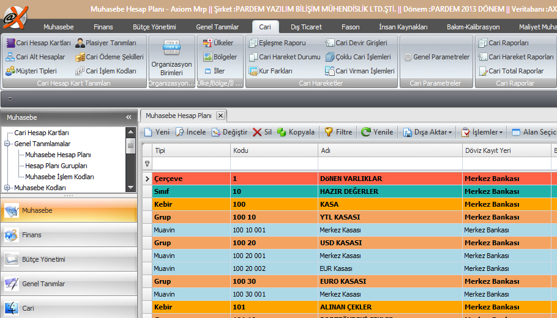The image size is (557, 318).
Task: Switch to the Finans ribbon tab
Action: click(103, 27)
